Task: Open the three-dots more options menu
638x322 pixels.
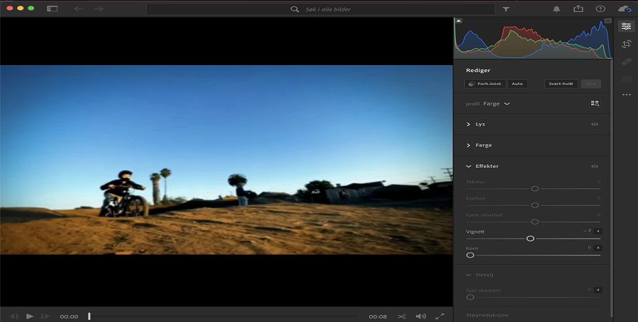Action: (626, 95)
